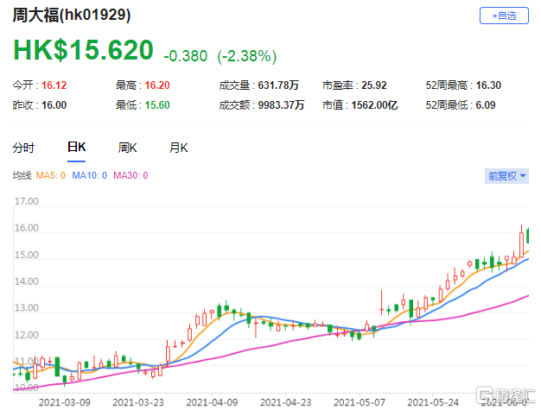
Task: Open the 周K weekly chart tab
Action: 128,148
